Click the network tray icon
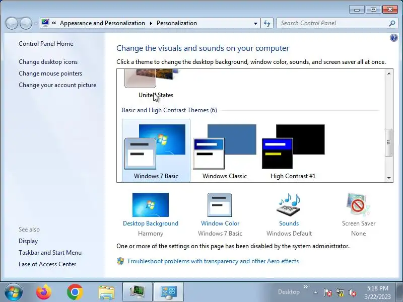 [340, 292]
